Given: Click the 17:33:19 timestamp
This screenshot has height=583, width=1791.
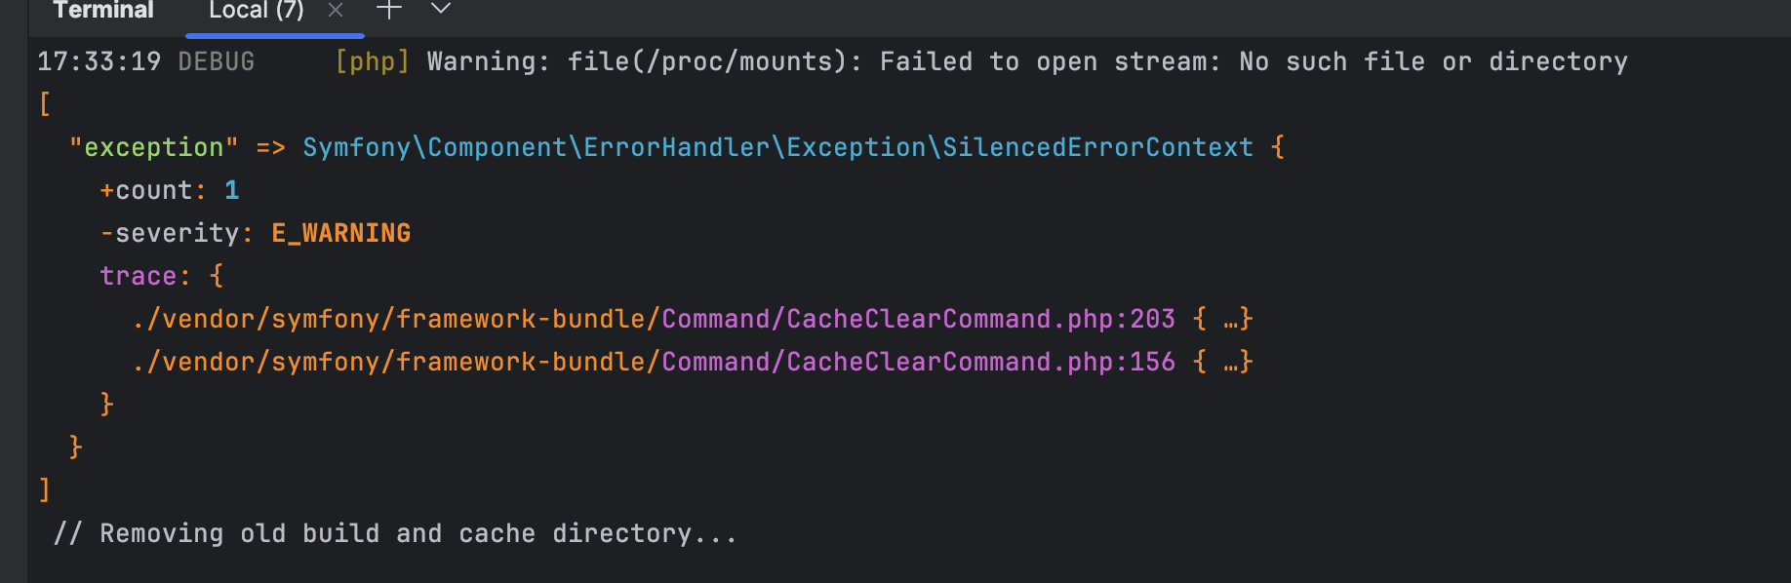Looking at the screenshot, I should (x=99, y=61).
